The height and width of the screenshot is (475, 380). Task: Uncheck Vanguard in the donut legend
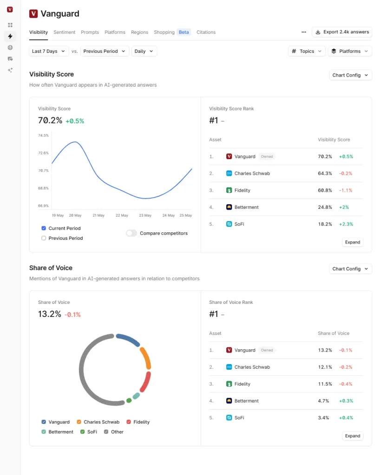point(44,422)
